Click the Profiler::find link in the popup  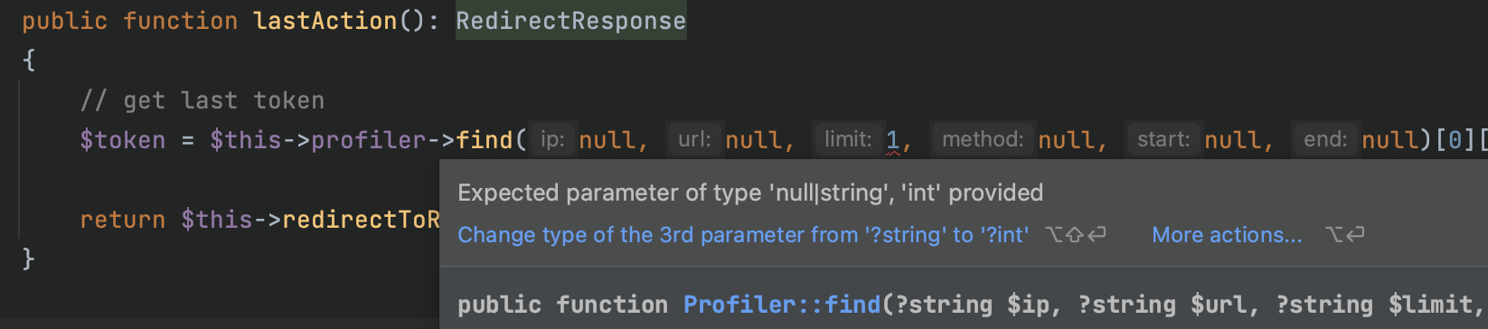pos(782,305)
